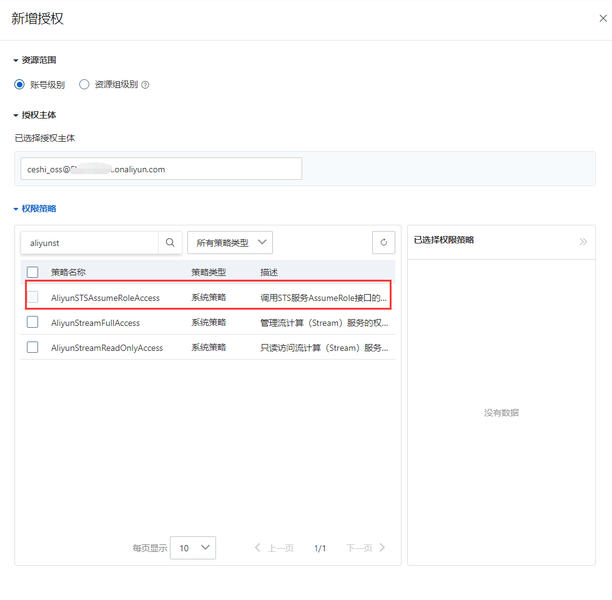Image resolution: width=612 pixels, height=600 pixels.
Task: Click the 没有数据 placeholder text
Action: (x=501, y=412)
